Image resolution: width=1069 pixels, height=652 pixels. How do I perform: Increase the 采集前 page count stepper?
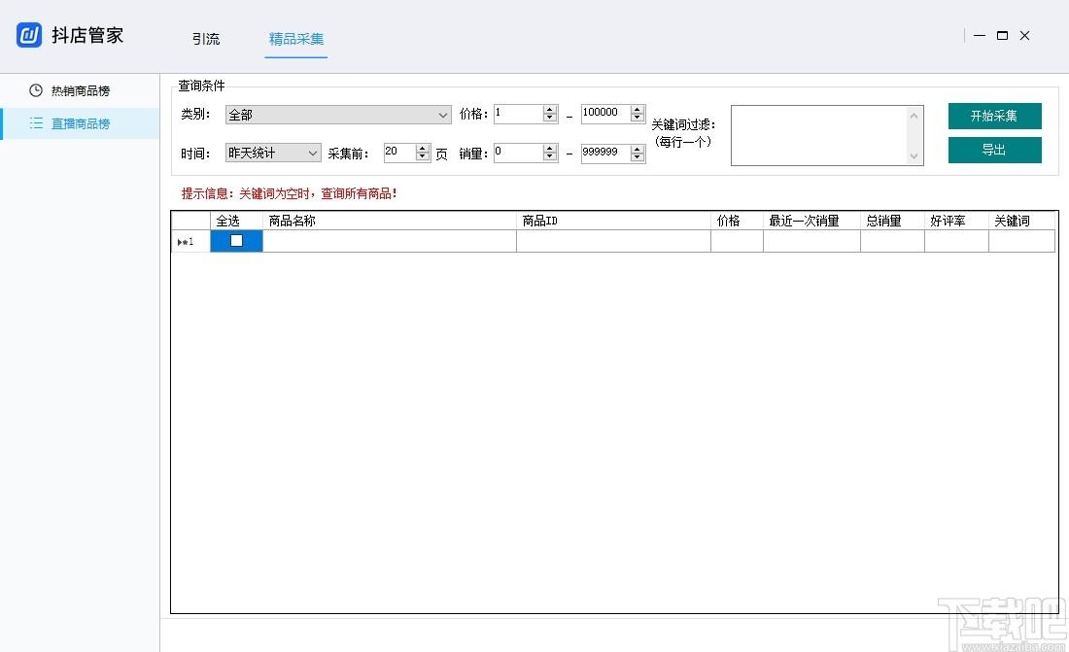pos(423,149)
